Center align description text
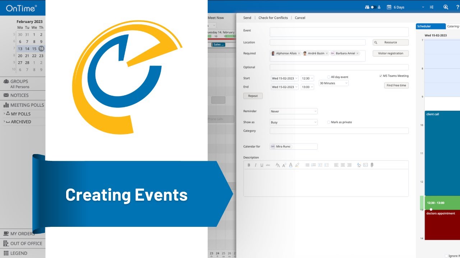Viewport: 460px width, 258px height. coord(343,165)
